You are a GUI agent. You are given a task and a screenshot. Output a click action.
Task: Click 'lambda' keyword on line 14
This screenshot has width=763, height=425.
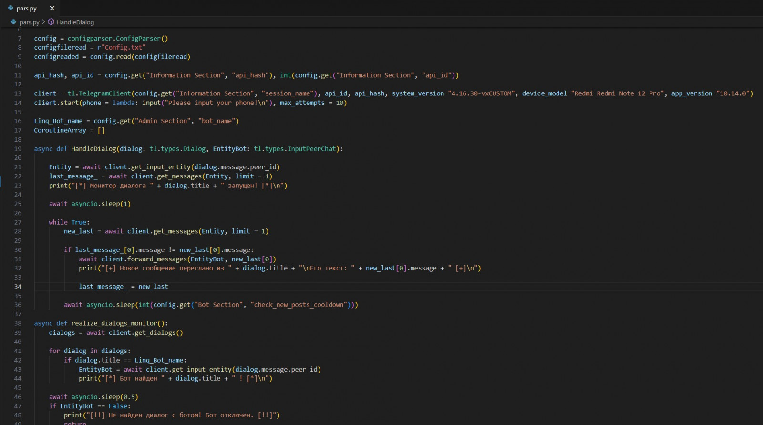click(124, 103)
